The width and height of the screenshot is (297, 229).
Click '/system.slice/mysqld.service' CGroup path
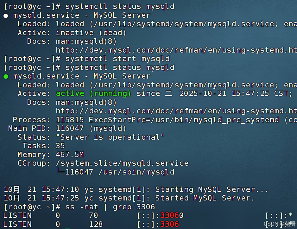122,163
